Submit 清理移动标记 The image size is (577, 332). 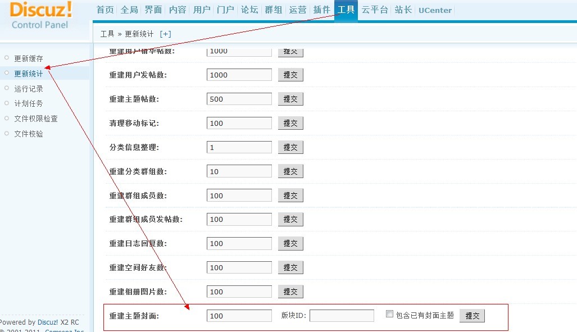coord(290,123)
